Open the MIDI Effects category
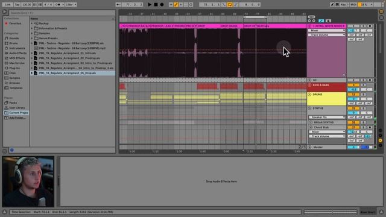Image resolution: width=386 pixels, height=217 pixels. (x=17, y=58)
